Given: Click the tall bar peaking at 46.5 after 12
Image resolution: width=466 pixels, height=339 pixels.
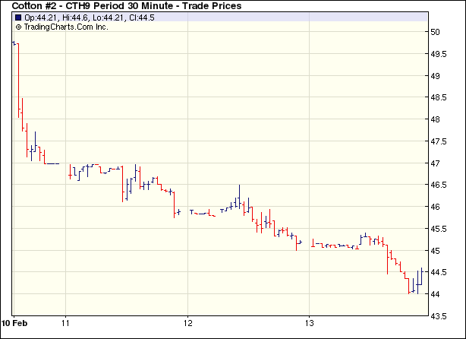Looking at the screenshot, I should click(x=239, y=196).
